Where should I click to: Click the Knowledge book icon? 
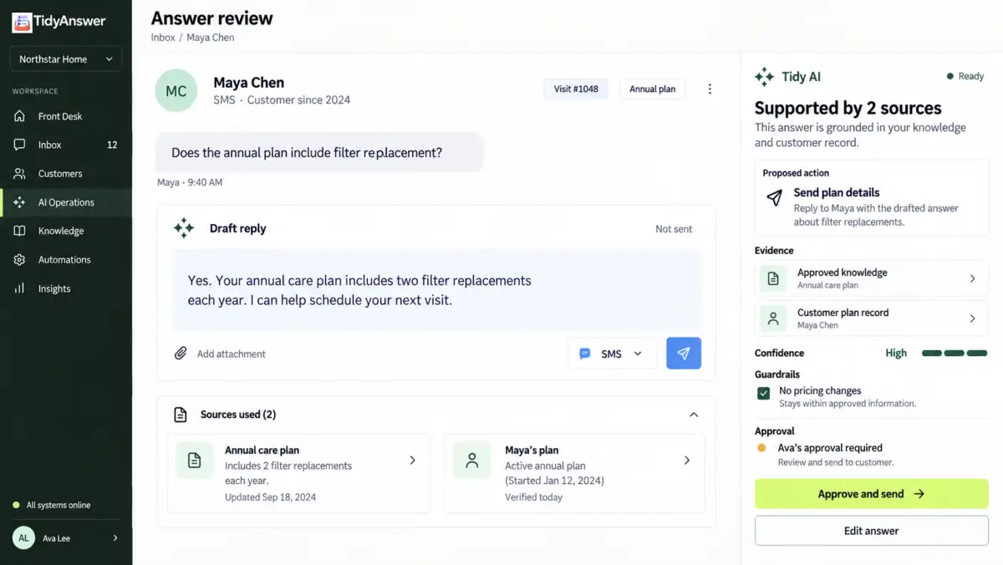(19, 231)
